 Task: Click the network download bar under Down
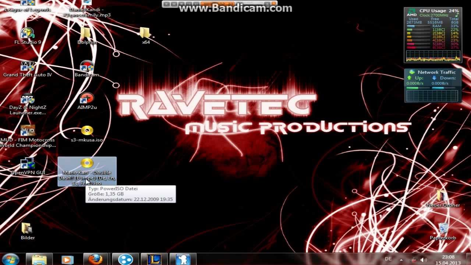[x=443, y=88]
